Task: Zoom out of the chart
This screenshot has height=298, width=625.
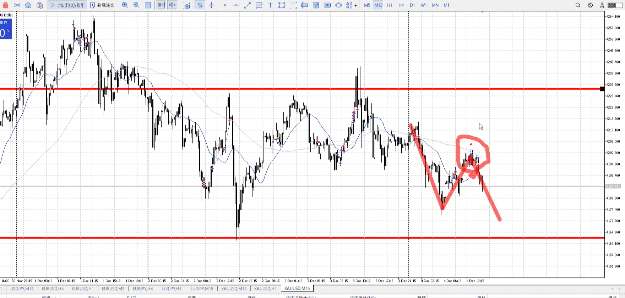Action: point(136,5)
